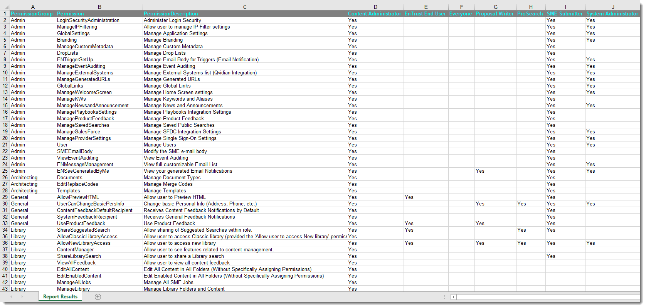Select the SMEEmailBody cell

tap(99, 151)
